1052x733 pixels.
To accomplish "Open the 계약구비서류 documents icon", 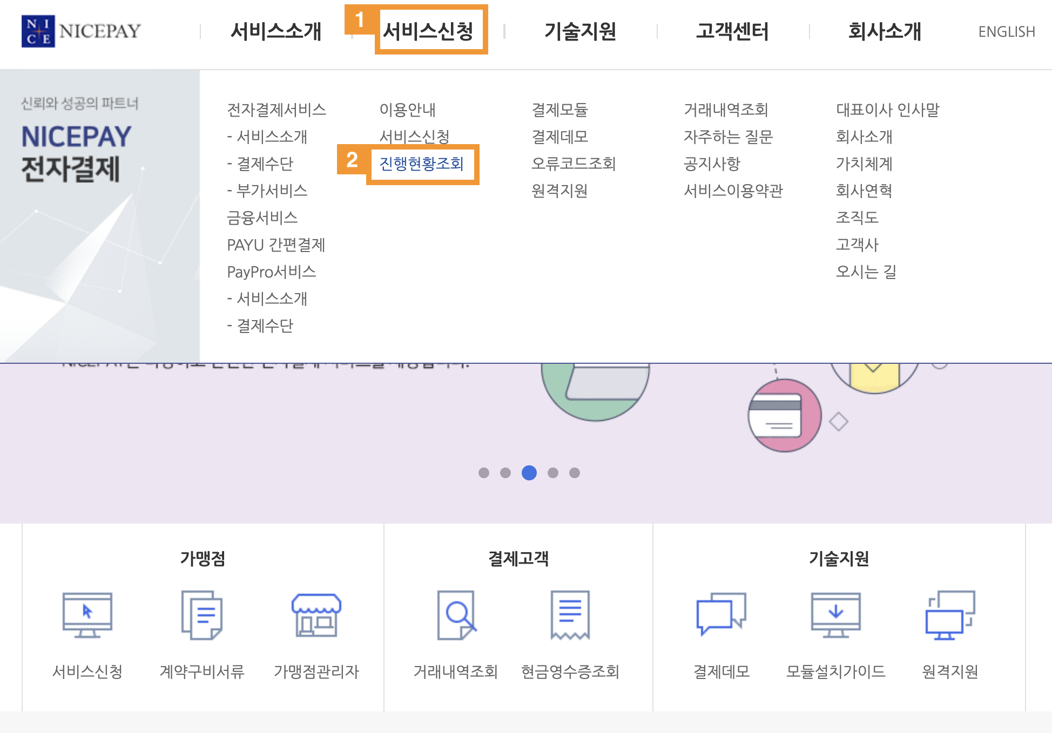I will click(202, 615).
